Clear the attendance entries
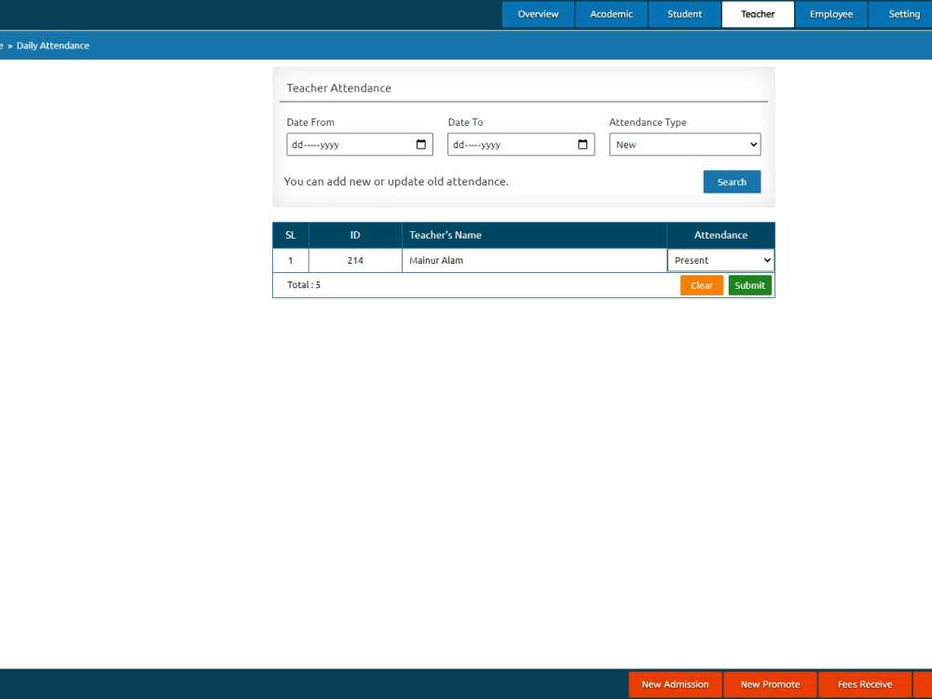The image size is (932, 699). pyautogui.click(x=701, y=285)
